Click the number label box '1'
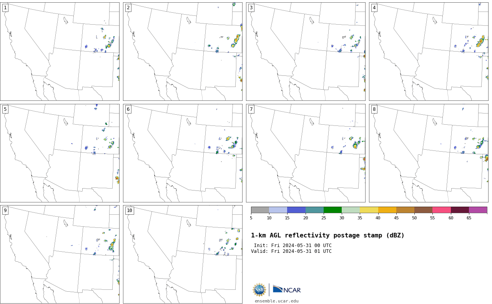This screenshot has height=304, width=492. (x=5, y=8)
